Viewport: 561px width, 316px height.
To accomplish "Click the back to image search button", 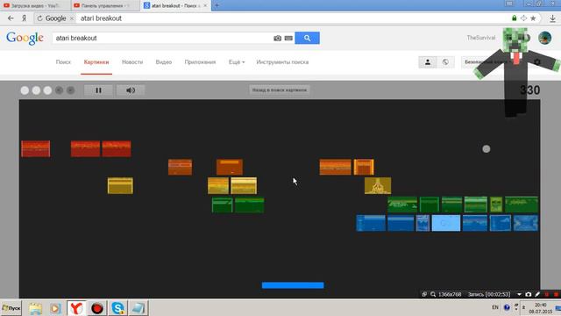I will (280, 90).
